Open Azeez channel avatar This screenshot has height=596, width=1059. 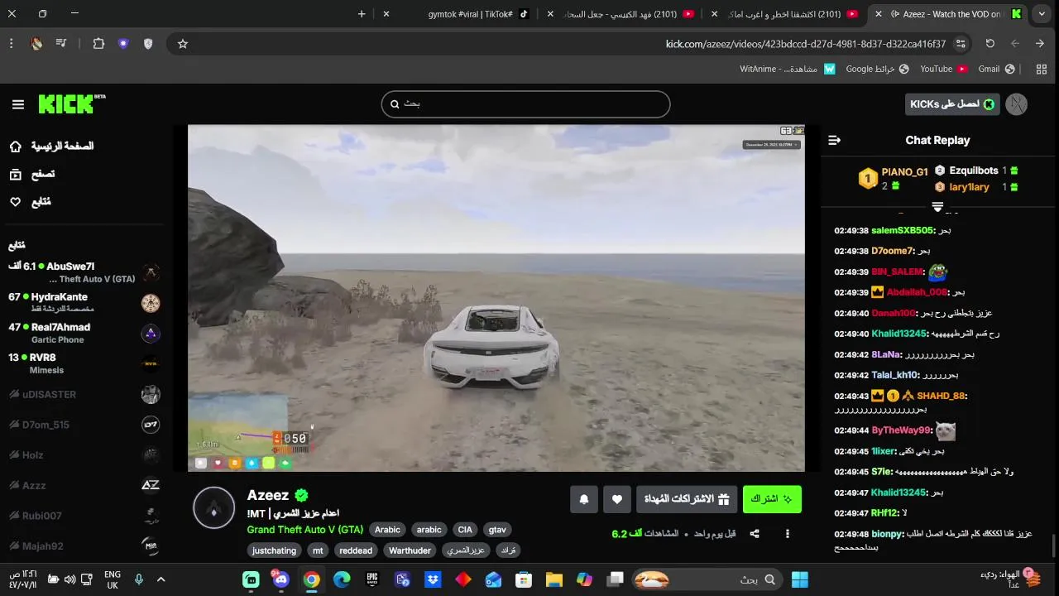point(214,508)
